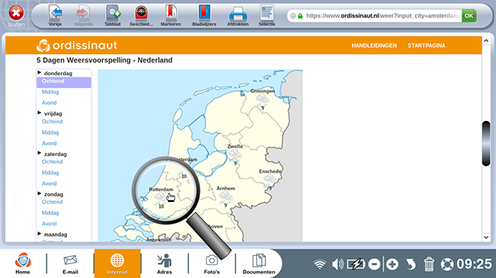
Task: Click the site info icon in address bar
Action: click(x=293, y=16)
